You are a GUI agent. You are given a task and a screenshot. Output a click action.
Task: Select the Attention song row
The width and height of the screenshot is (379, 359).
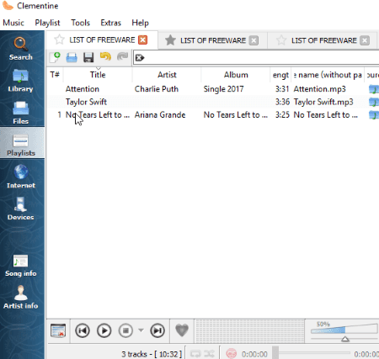(x=213, y=89)
